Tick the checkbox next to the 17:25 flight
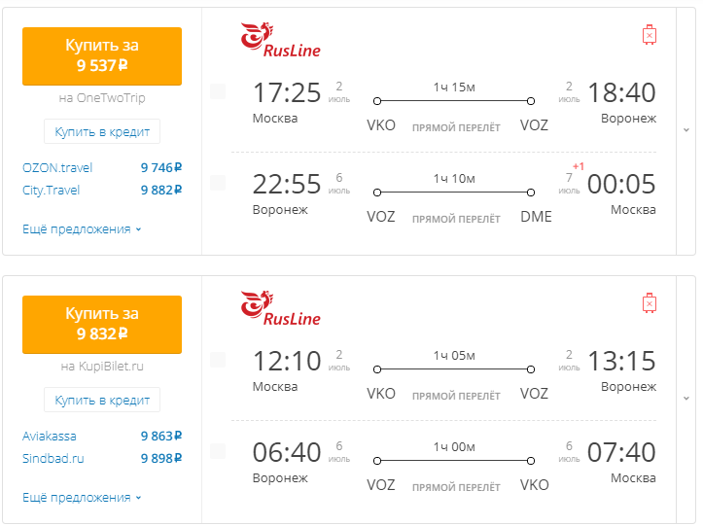703x526 pixels. click(218, 92)
